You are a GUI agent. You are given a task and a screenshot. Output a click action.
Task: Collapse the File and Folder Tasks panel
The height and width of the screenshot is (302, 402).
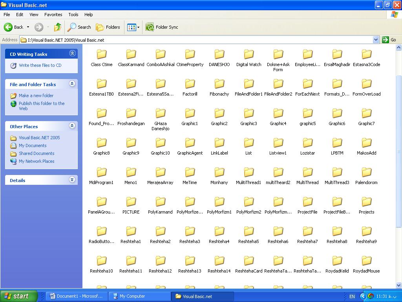(x=72, y=84)
